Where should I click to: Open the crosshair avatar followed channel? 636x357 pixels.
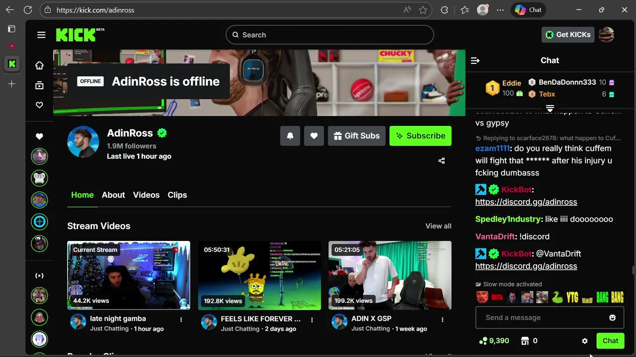tap(39, 222)
